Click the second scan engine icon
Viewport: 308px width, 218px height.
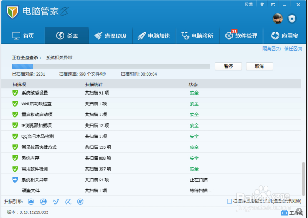tap(43, 201)
